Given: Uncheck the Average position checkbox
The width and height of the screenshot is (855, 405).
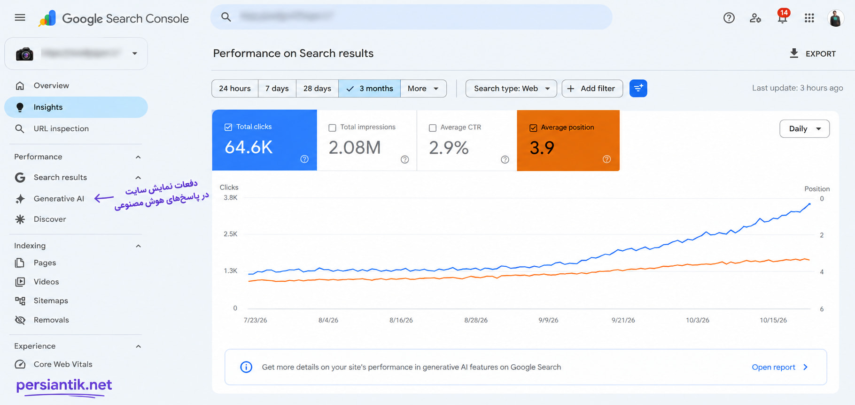Looking at the screenshot, I should point(533,127).
